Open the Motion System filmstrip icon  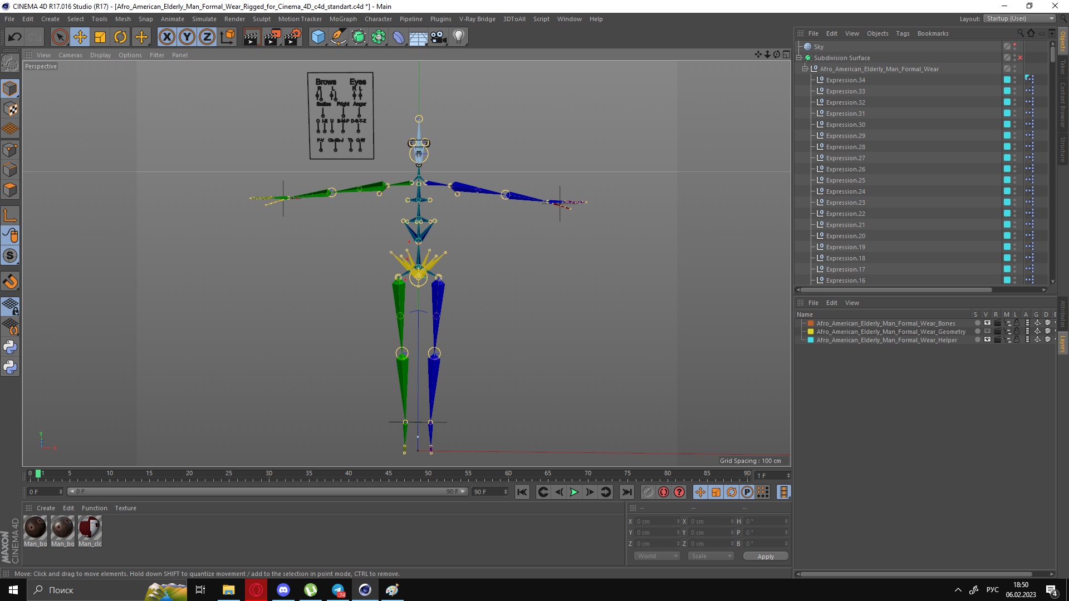pos(783,492)
